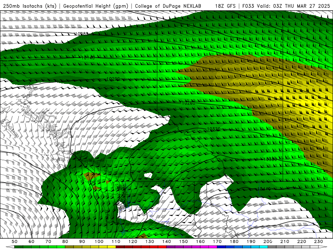
Task: Click the 'Geopotential Height (gpm)' header text
Action: (96, 6)
